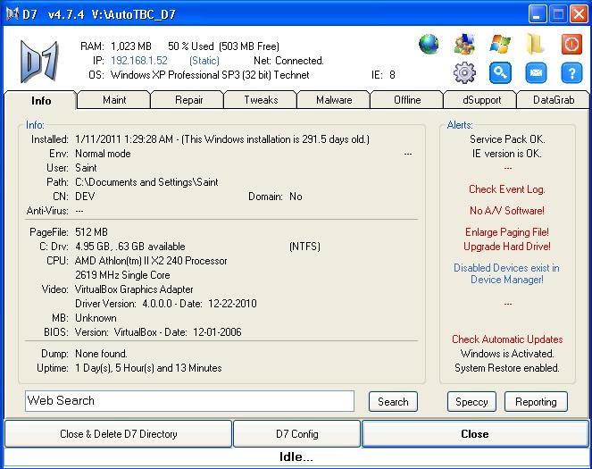Click Disabled Devices exist in Device Manager alert

coord(506,273)
